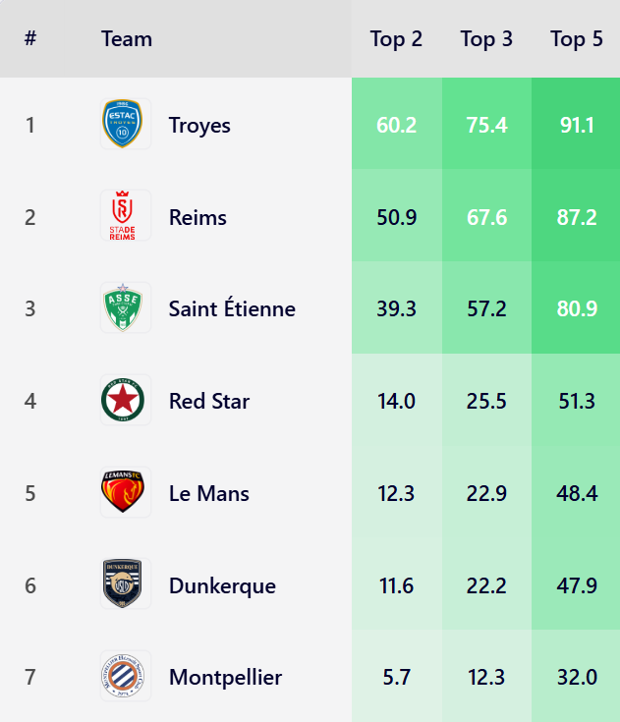Select Dunkerque Top 3 value 22.2
Screen dimensions: 620x722
[486, 585]
